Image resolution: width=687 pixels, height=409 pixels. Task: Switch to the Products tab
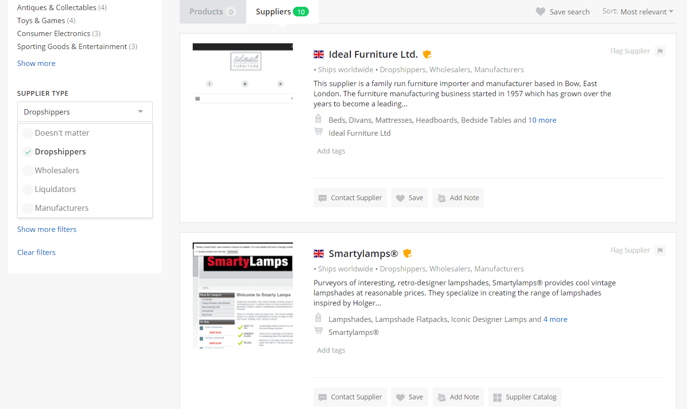tap(212, 12)
